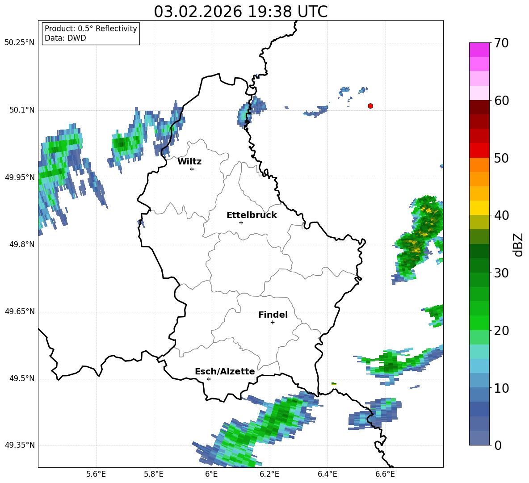
Task: Click the 6.6°E longitude label
Action: click(x=385, y=474)
